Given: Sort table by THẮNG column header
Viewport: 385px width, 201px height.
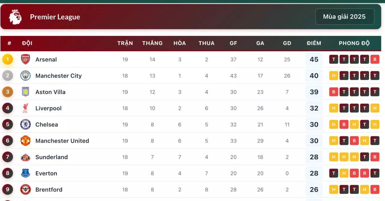Looking at the screenshot, I should tap(152, 43).
